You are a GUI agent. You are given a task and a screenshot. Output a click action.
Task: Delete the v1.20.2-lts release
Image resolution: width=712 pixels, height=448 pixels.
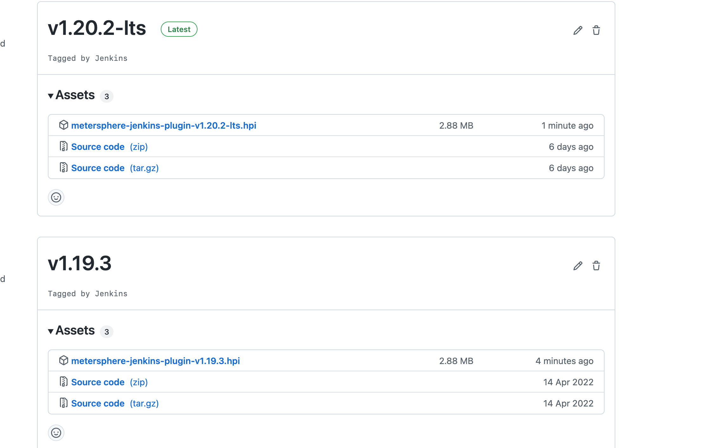click(596, 30)
